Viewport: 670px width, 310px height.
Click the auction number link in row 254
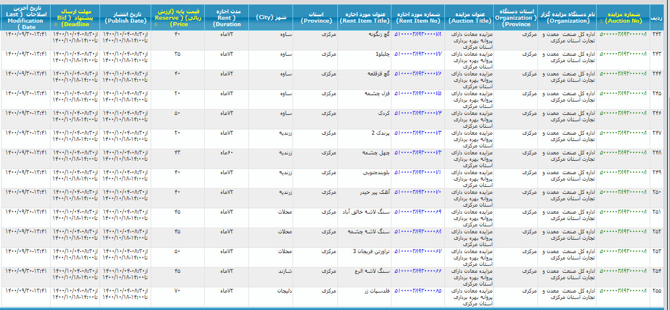(623, 271)
